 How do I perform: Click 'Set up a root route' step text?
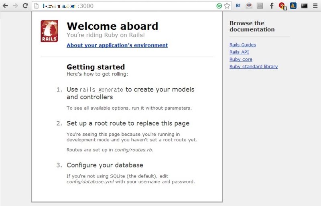[x=128, y=123]
